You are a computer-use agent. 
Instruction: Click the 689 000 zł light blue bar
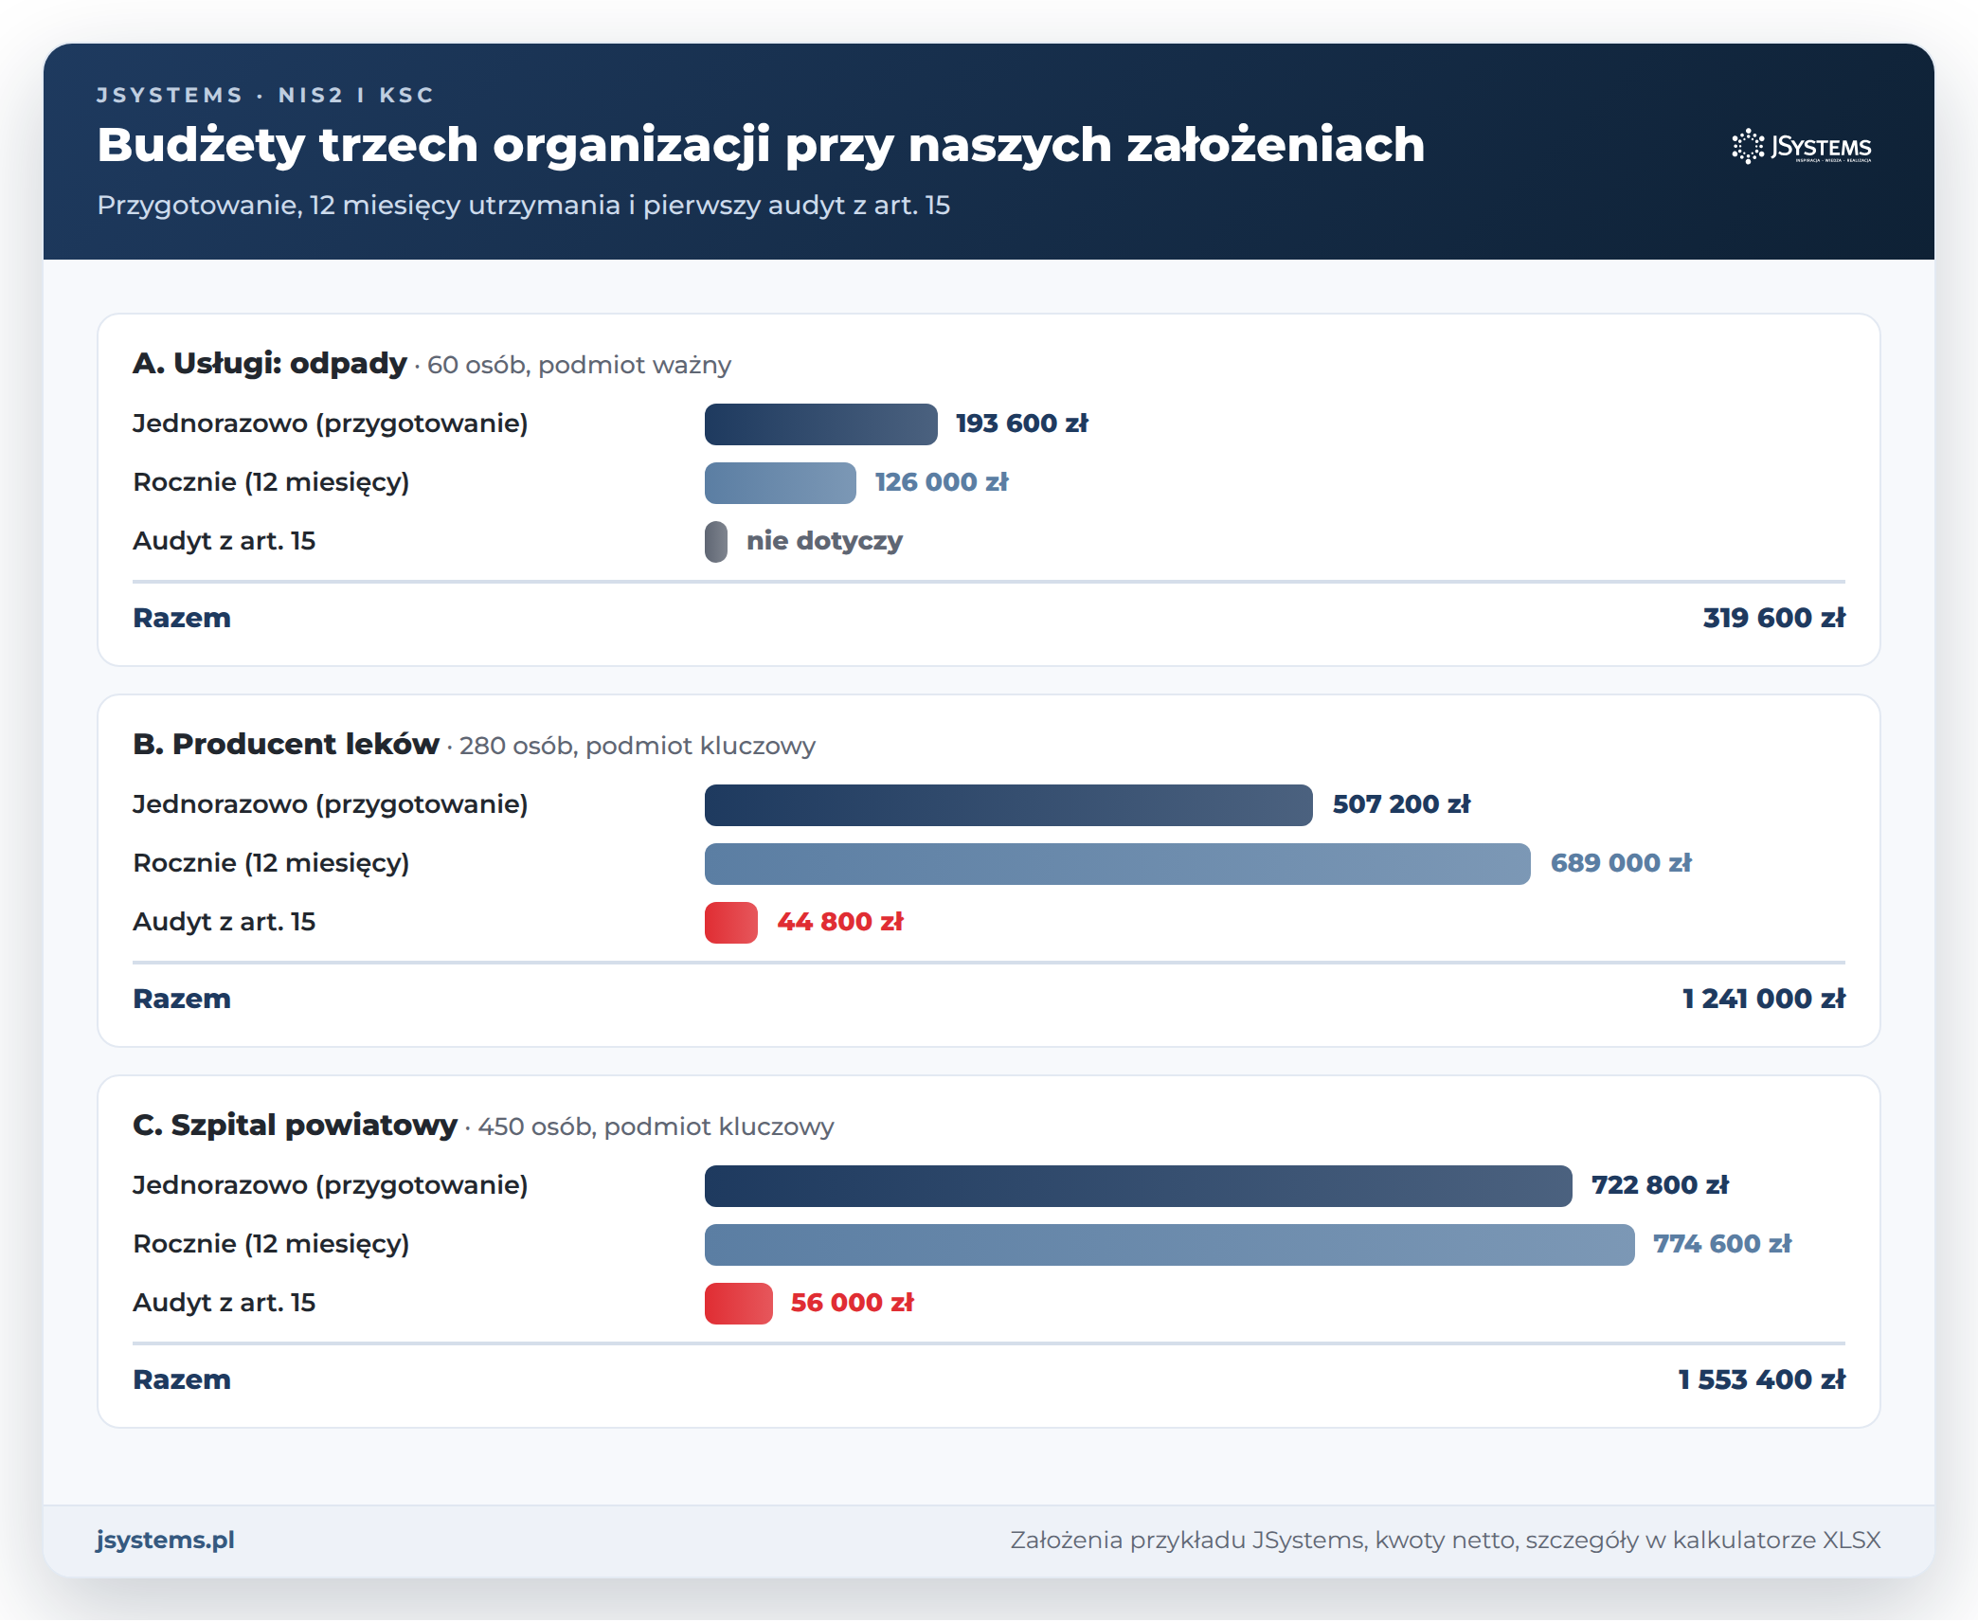click(1118, 863)
